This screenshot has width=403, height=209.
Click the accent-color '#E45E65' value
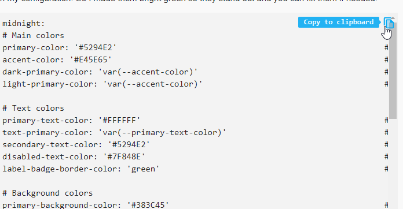pos(90,60)
